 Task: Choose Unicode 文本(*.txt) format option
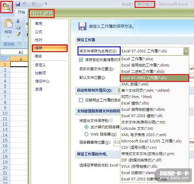tap(154, 129)
